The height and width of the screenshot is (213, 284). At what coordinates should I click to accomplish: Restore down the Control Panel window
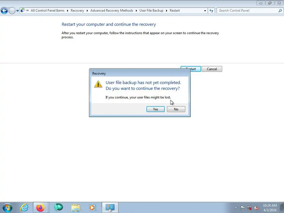(270, 3)
